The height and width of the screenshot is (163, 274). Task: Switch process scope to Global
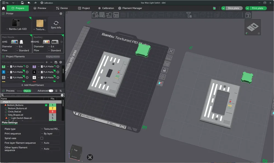(19, 91)
